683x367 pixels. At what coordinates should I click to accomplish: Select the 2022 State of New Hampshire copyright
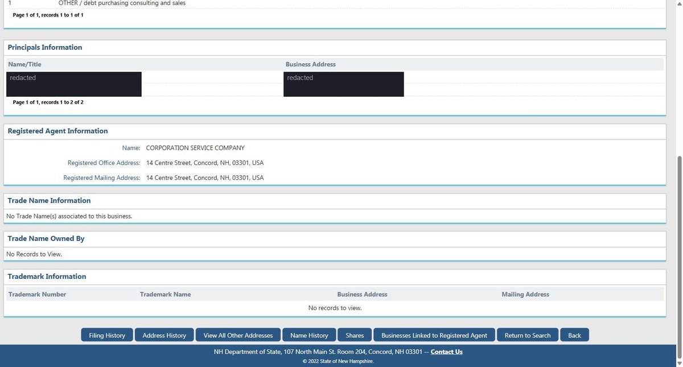coord(338,361)
